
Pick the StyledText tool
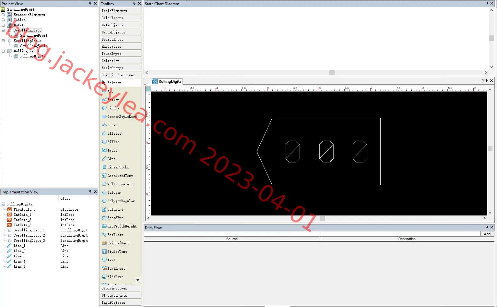117,252
